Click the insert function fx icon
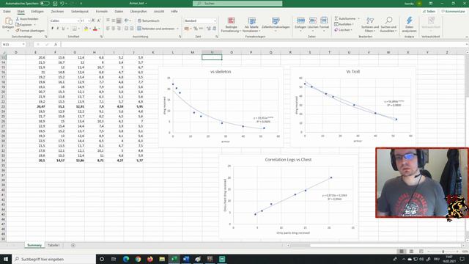The width and height of the screenshot is (469, 264). point(56,44)
